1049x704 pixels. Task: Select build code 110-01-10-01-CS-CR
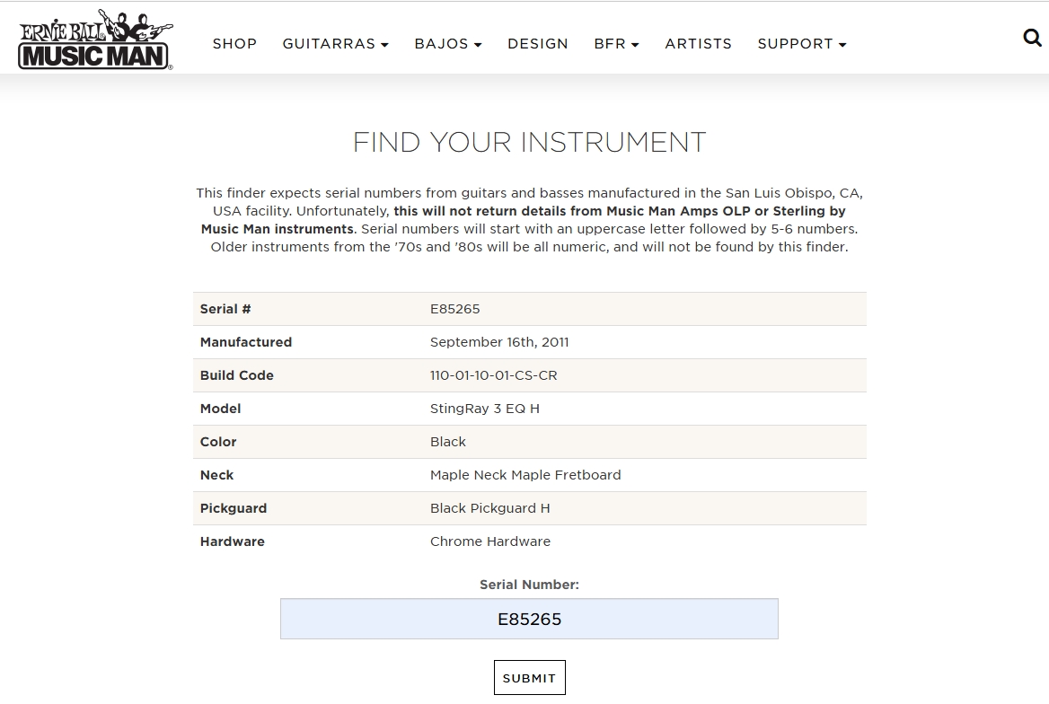(x=494, y=375)
